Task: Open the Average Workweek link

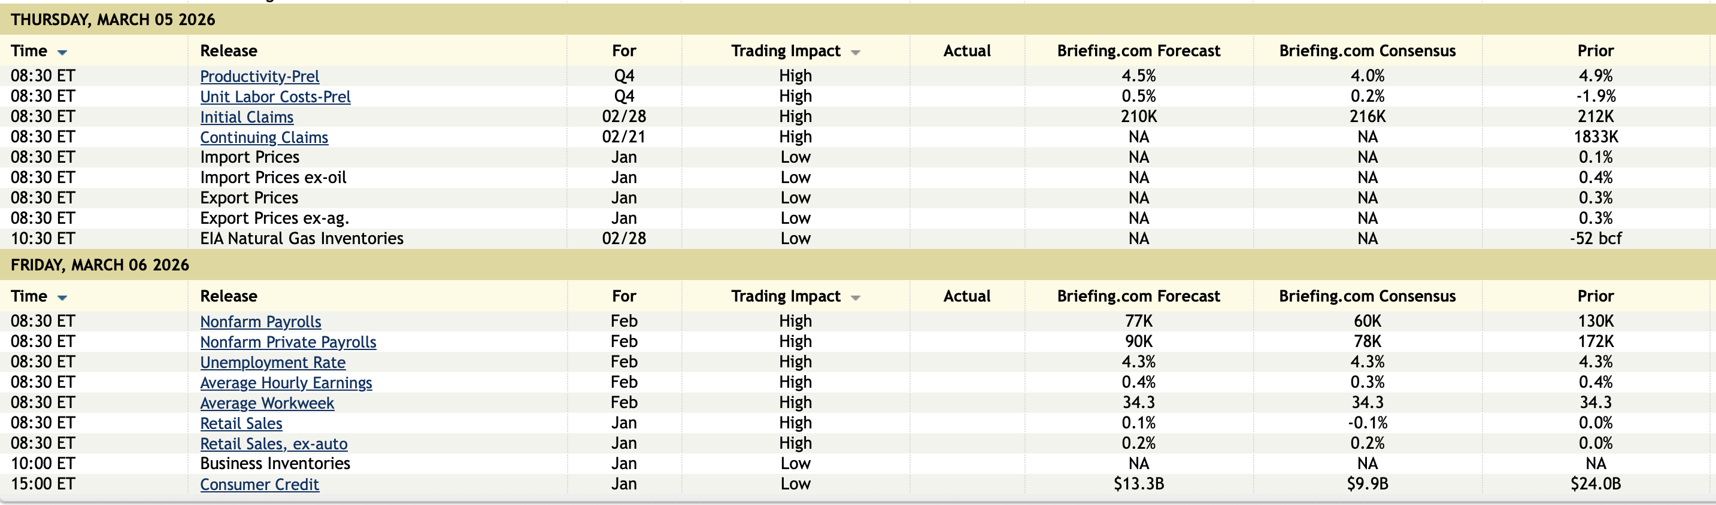Action: [x=267, y=403]
